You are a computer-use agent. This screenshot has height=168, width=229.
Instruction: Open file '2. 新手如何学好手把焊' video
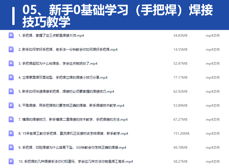point(68,50)
